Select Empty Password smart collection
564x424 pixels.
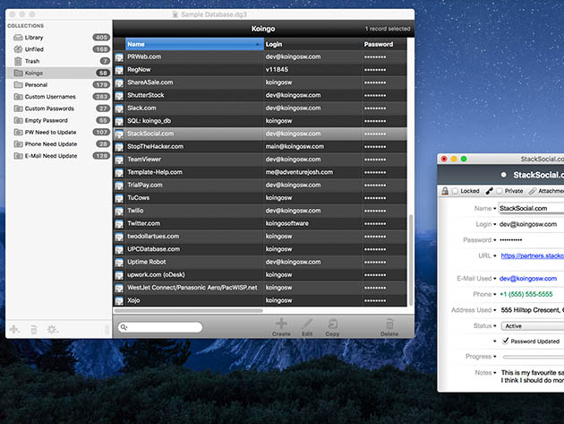[57, 120]
